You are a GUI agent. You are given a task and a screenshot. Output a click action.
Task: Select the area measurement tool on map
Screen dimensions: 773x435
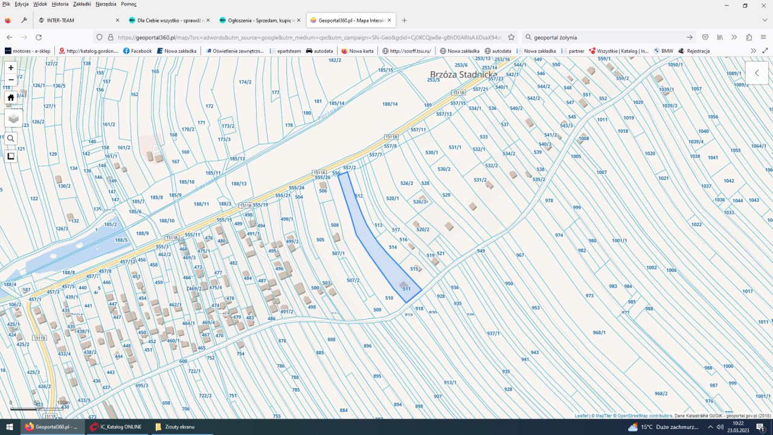click(11, 156)
